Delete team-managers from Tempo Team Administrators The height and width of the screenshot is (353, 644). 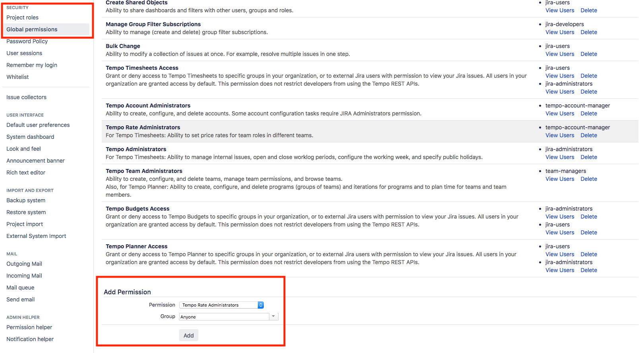pos(589,179)
